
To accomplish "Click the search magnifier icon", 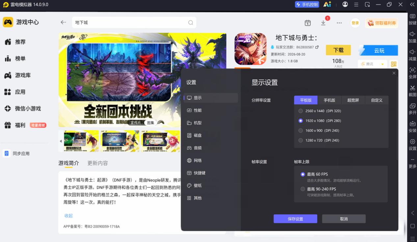I will coord(191,23).
